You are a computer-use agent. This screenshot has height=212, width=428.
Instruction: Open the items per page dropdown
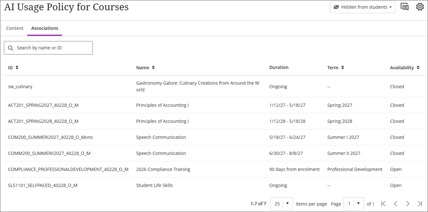281,203
